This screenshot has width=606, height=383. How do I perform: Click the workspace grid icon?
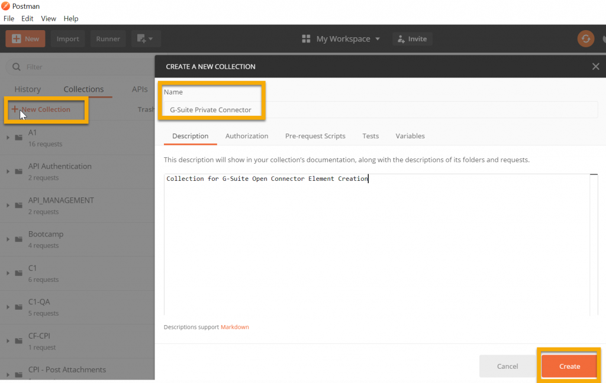click(306, 38)
